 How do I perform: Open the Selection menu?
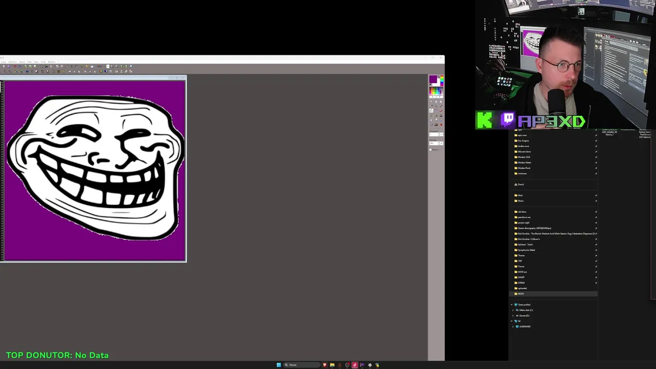[13, 62]
